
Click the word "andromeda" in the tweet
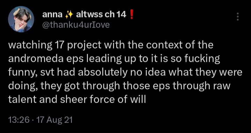pyautogui.click(x=36, y=59)
